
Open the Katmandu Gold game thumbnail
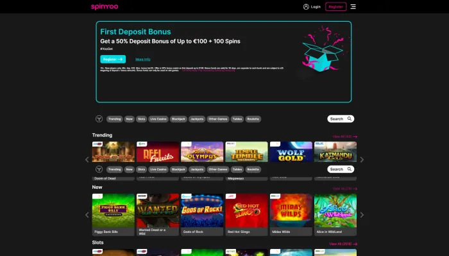335,152
